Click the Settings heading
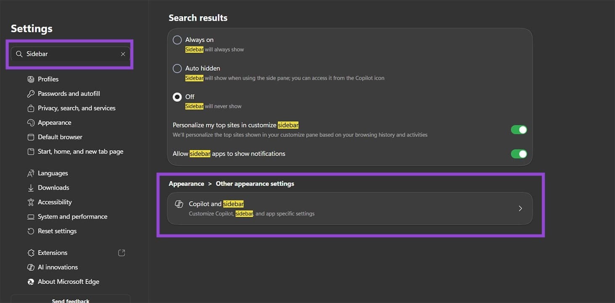615x303 pixels. [32, 29]
